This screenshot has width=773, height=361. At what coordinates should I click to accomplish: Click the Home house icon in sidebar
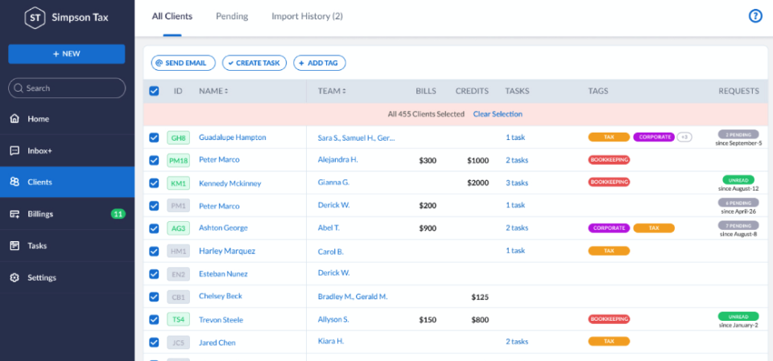click(14, 119)
